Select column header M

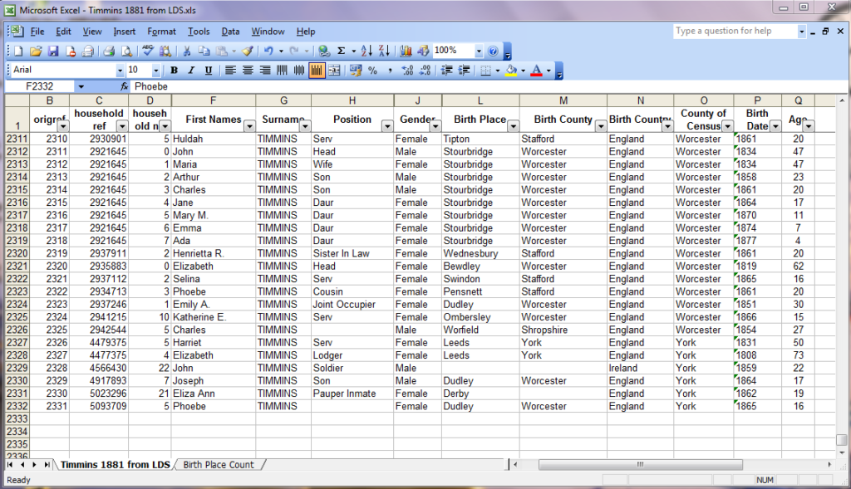pos(563,100)
